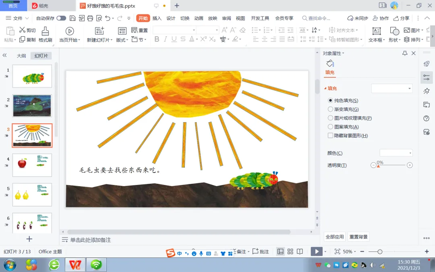Open the font name combo box
Image resolution: width=435 pixels, height=272 pixels.
coord(174,30)
